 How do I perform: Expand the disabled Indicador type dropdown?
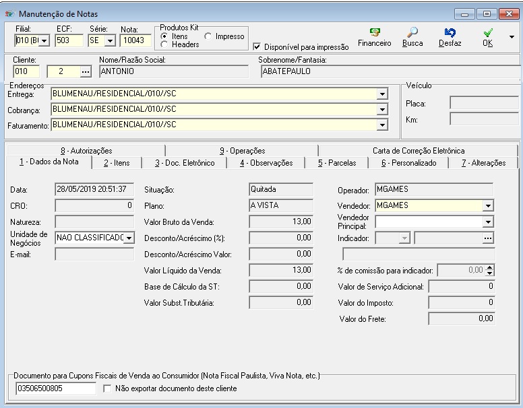coord(404,238)
